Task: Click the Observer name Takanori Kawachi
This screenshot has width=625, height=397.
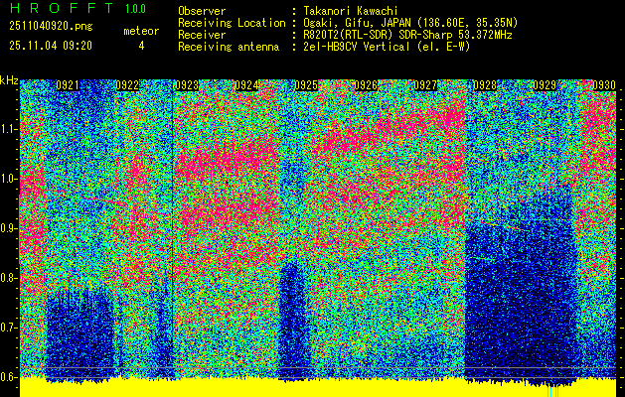Action: click(x=351, y=11)
